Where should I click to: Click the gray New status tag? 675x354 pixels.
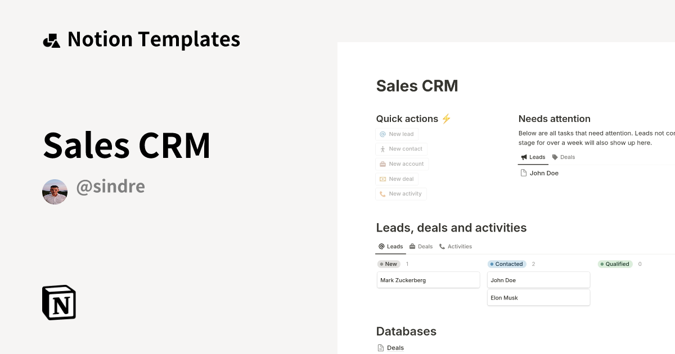coord(389,264)
